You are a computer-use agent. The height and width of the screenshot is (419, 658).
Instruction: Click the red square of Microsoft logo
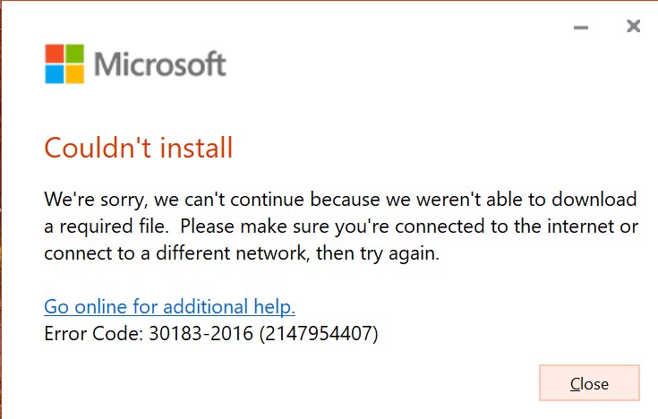pyautogui.click(x=54, y=54)
